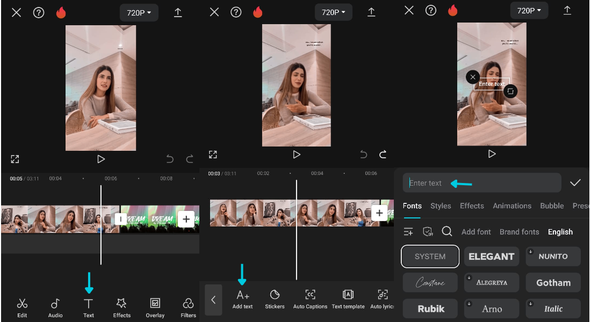The height and width of the screenshot is (322, 591).
Task: Select the SYSTEM font tile
Action: click(430, 257)
